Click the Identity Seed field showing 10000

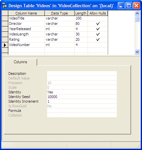[82, 97]
